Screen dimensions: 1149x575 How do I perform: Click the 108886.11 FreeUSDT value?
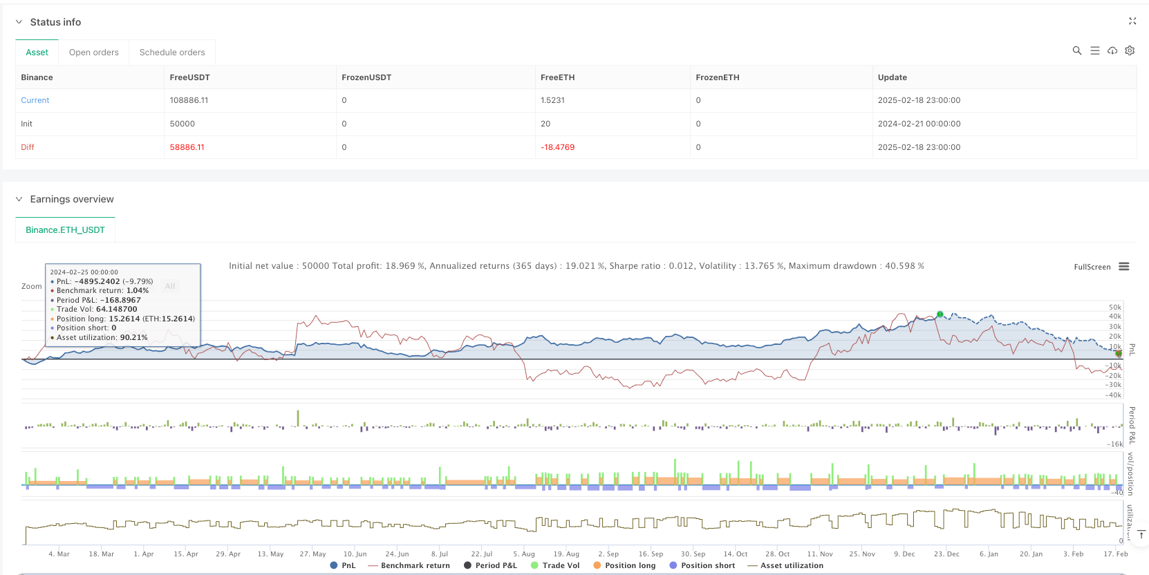(189, 100)
